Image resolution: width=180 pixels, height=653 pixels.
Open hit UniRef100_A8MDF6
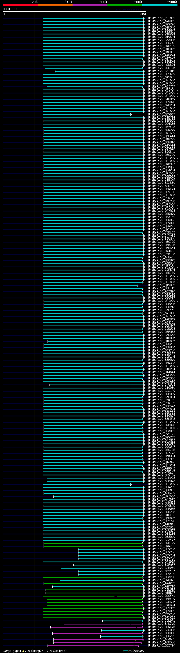[x=161, y=633]
